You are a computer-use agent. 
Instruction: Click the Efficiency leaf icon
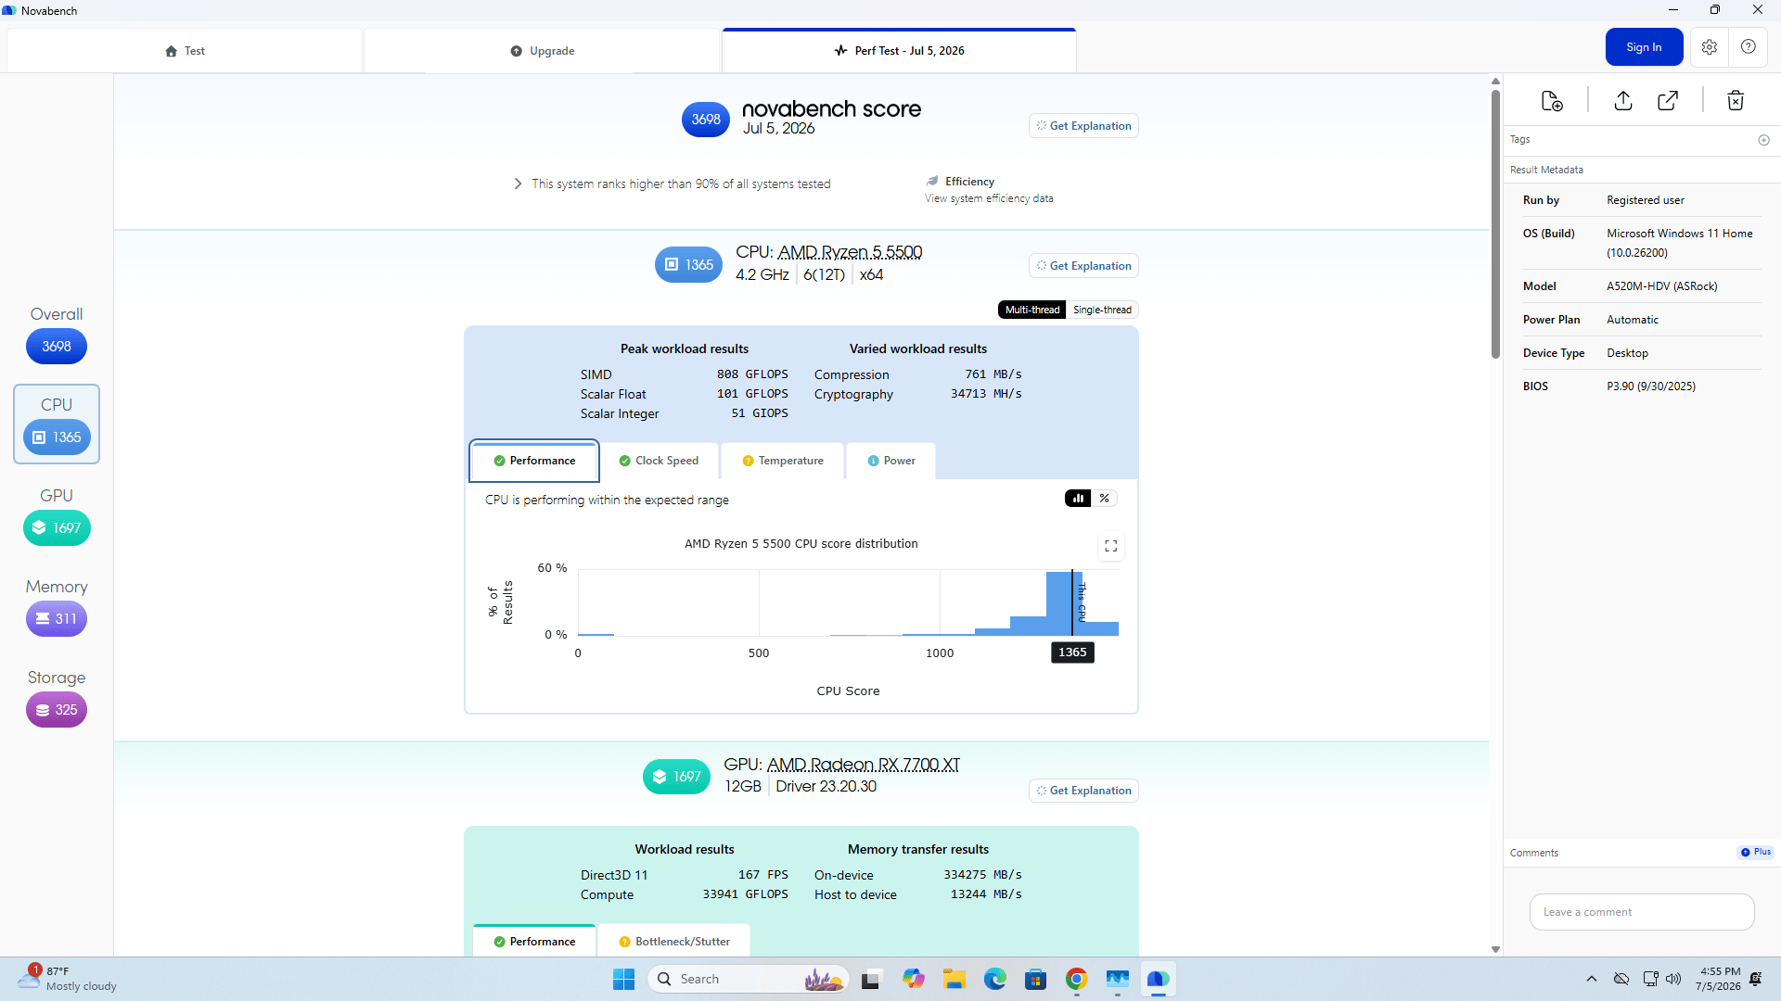tap(932, 181)
